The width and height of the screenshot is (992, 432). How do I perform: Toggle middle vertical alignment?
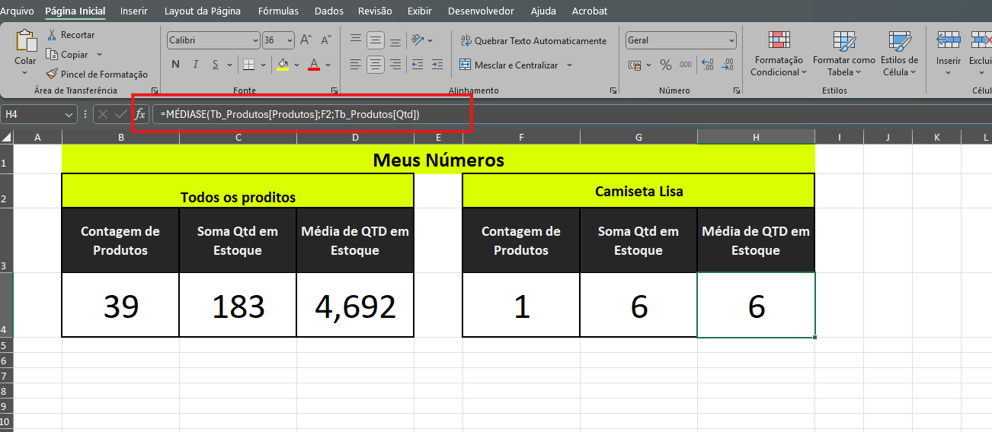(376, 40)
